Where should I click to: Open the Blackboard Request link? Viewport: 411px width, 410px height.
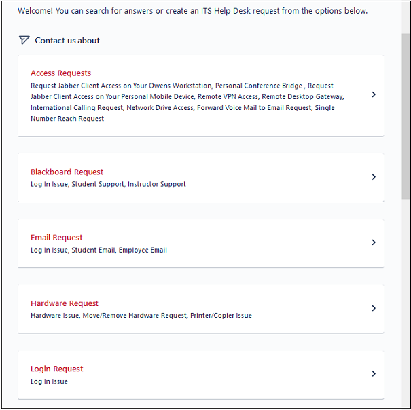pyautogui.click(x=67, y=172)
